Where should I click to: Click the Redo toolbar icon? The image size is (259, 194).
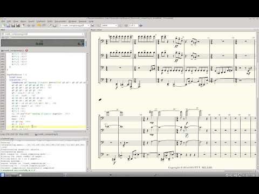pyautogui.click(x=33, y=25)
